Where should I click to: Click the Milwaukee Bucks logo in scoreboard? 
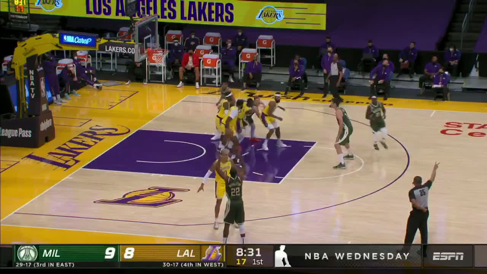pyautogui.click(x=27, y=253)
